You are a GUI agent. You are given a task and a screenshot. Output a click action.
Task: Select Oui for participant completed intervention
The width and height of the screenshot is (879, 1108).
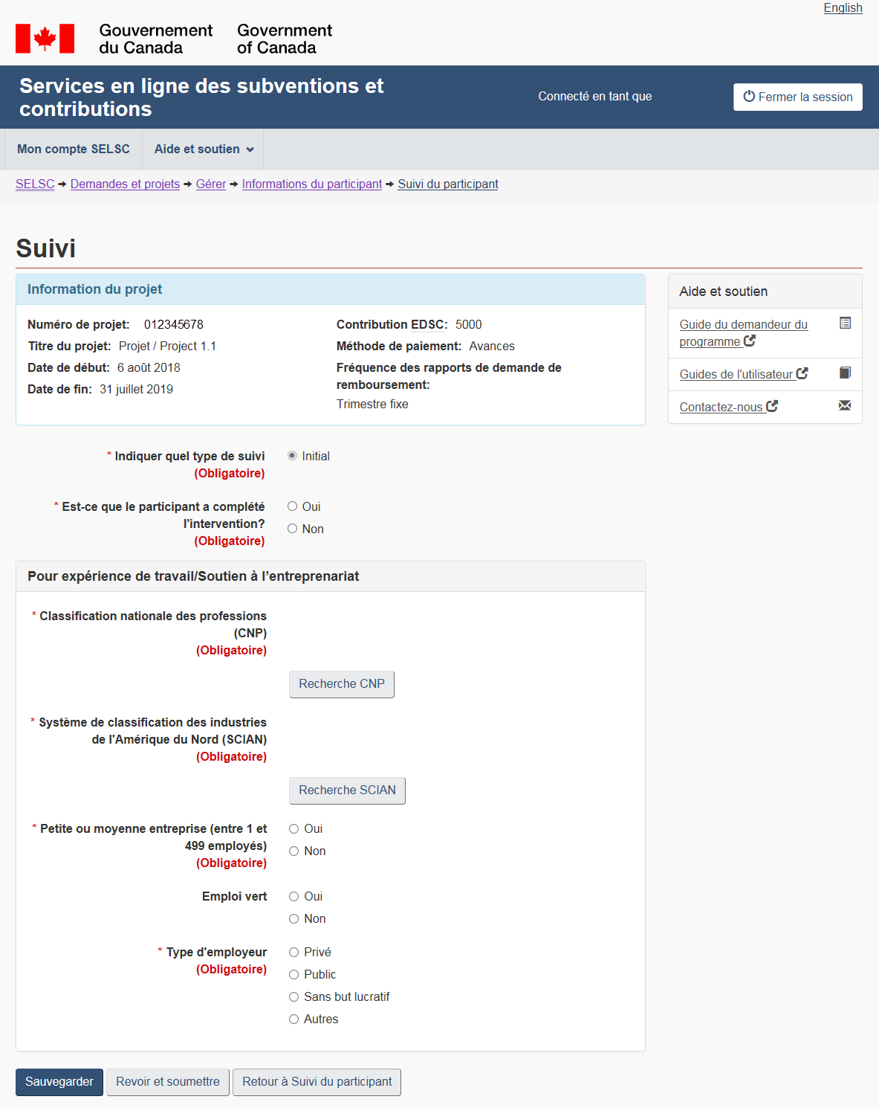(293, 506)
